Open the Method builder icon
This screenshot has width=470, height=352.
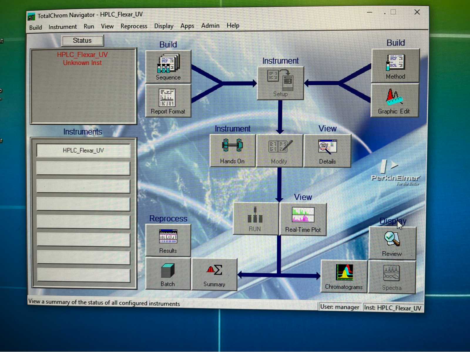click(395, 66)
